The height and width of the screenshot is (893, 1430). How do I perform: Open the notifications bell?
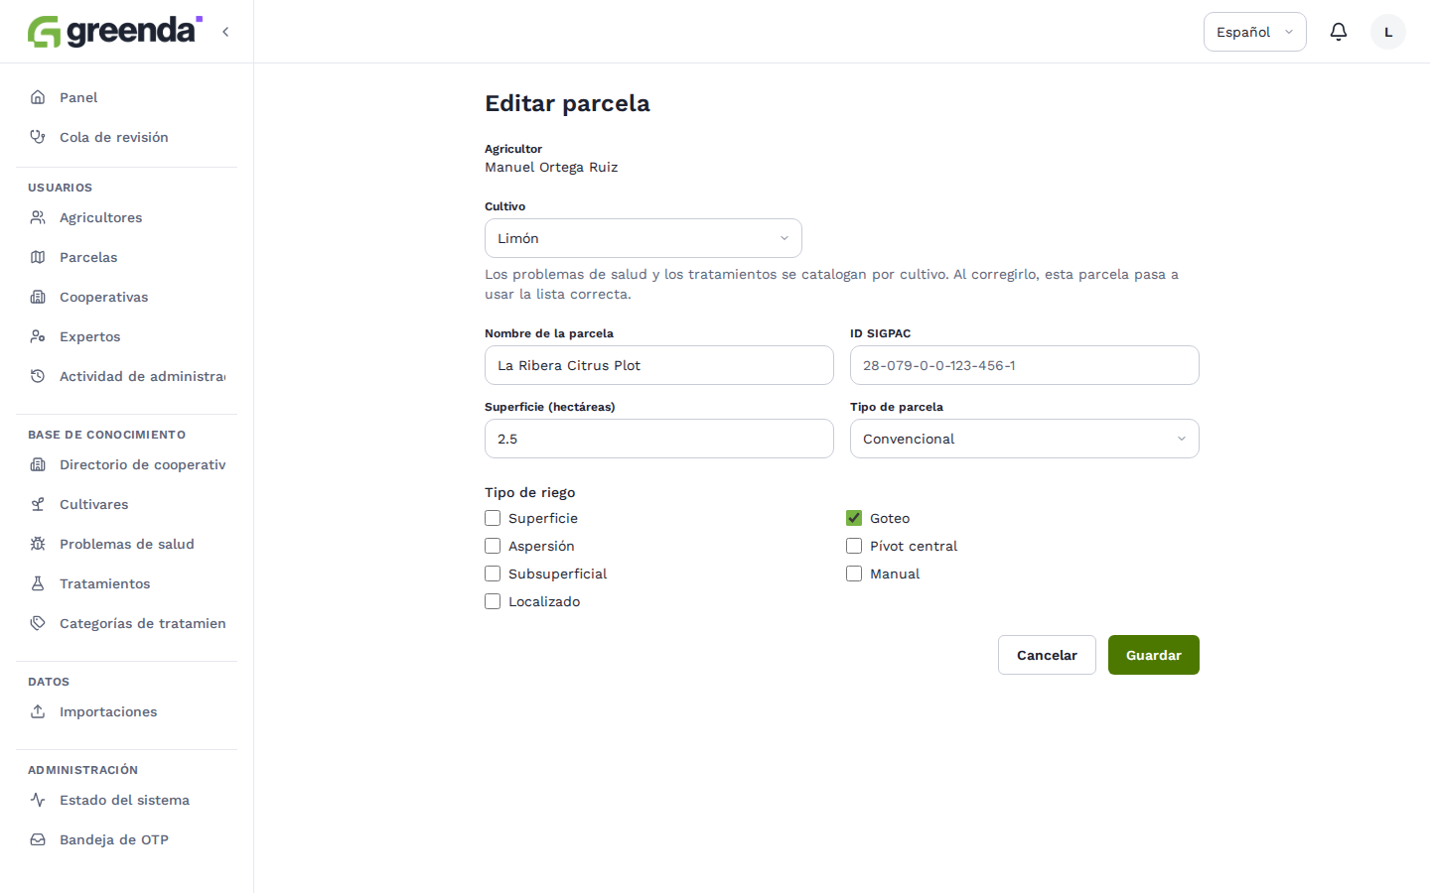(1339, 32)
